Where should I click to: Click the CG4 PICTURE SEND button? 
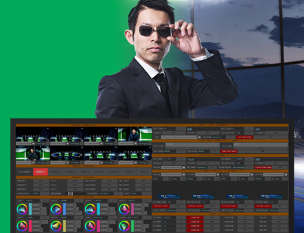pos(263,167)
